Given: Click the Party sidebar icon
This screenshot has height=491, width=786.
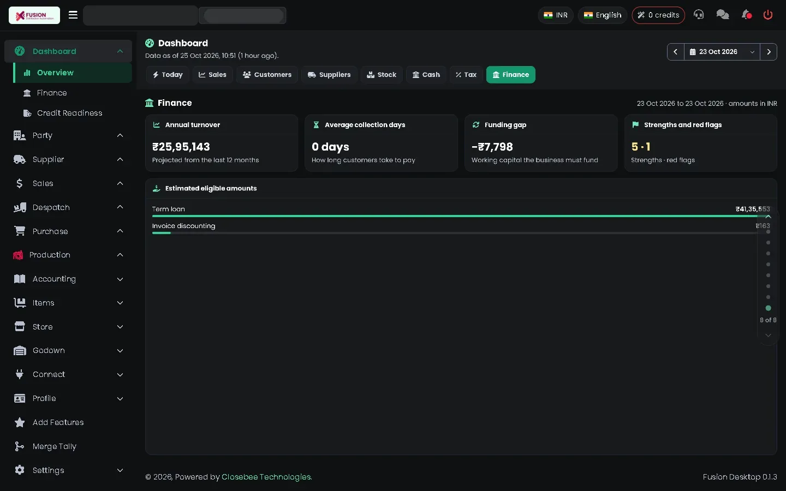Looking at the screenshot, I should click(20, 135).
